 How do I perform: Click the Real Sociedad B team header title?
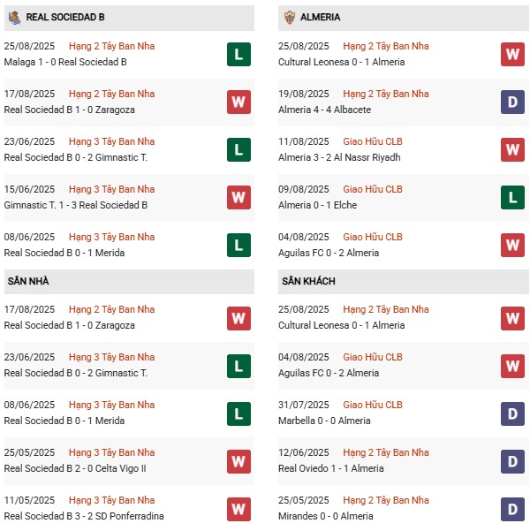[x=65, y=17]
